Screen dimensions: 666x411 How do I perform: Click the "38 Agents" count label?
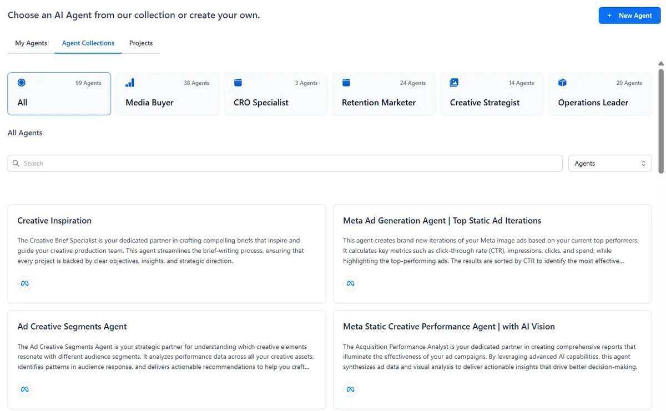pos(196,83)
